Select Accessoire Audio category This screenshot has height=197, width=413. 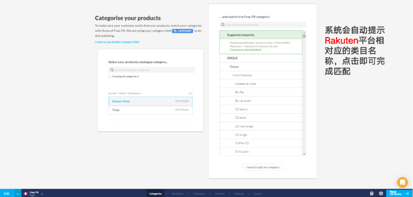[x=261, y=84]
